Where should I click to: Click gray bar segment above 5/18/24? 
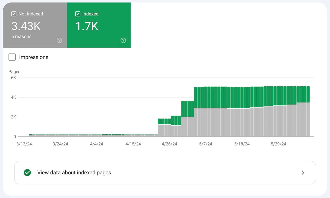[242, 122]
